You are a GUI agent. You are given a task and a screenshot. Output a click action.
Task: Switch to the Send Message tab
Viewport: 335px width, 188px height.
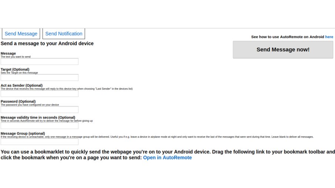click(x=21, y=34)
